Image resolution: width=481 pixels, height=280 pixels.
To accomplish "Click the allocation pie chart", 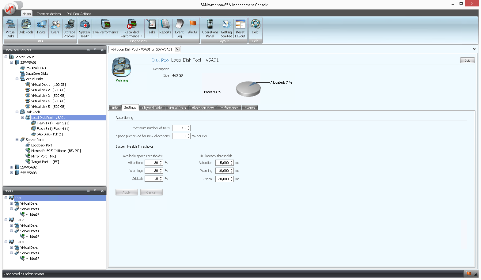I will point(248,89).
